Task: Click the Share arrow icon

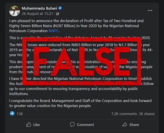Action: tap(125, 125)
